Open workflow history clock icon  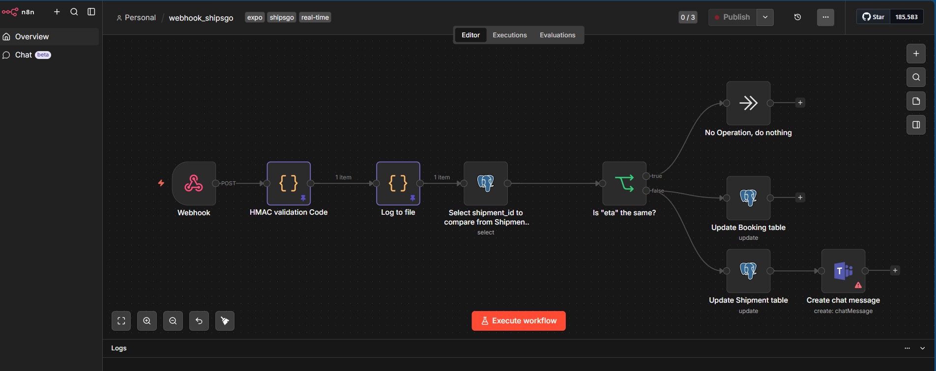pyautogui.click(x=798, y=17)
